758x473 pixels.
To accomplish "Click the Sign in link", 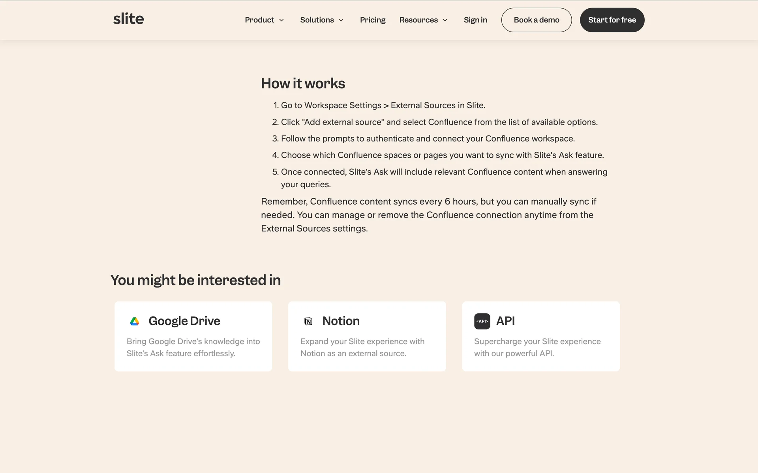I will pos(475,20).
